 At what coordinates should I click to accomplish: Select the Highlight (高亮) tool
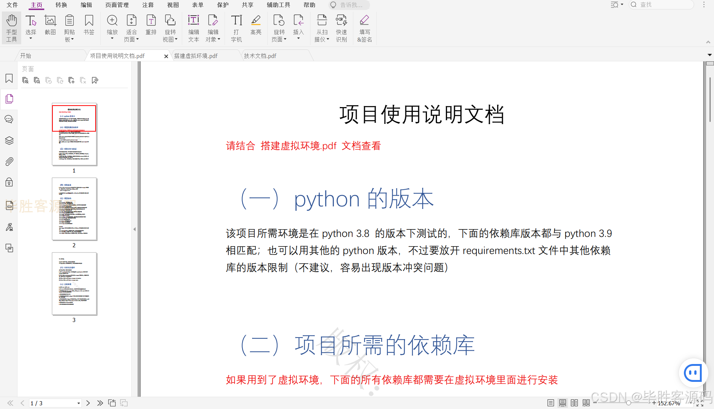click(256, 25)
